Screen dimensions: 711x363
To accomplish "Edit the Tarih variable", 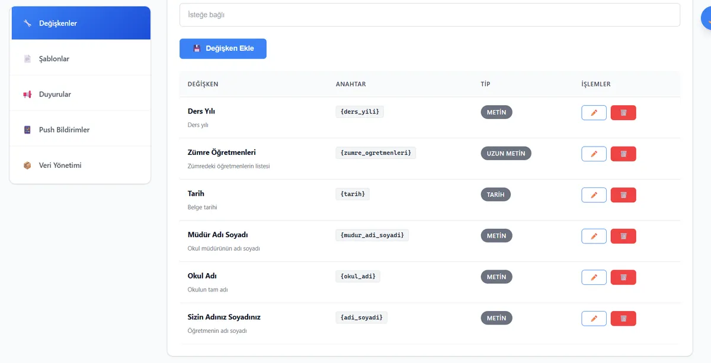I will point(594,195).
